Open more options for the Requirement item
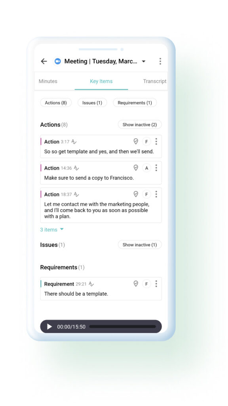The height and width of the screenshot is (406, 228). (156, 284)
